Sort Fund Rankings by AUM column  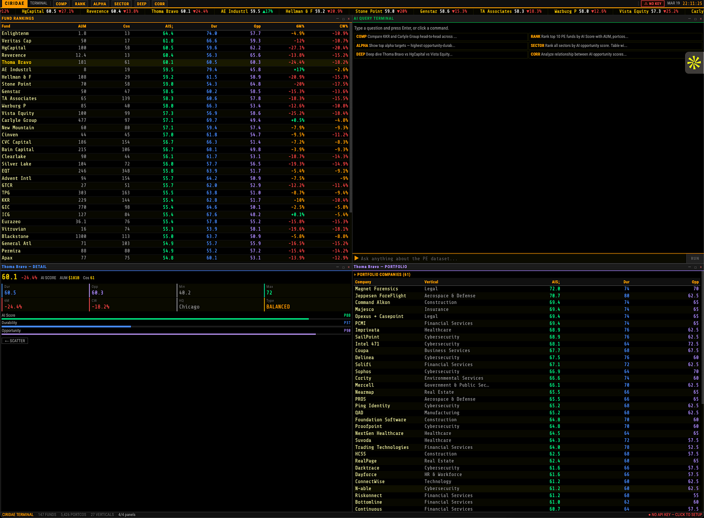(82, 26)
